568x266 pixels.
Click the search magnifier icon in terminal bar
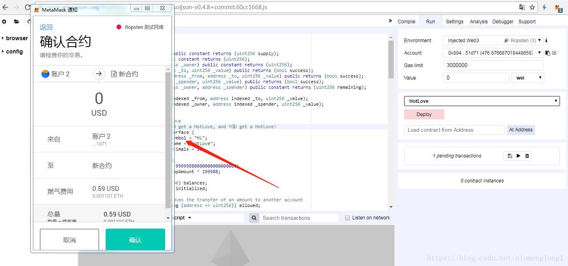tap(254, 218)
